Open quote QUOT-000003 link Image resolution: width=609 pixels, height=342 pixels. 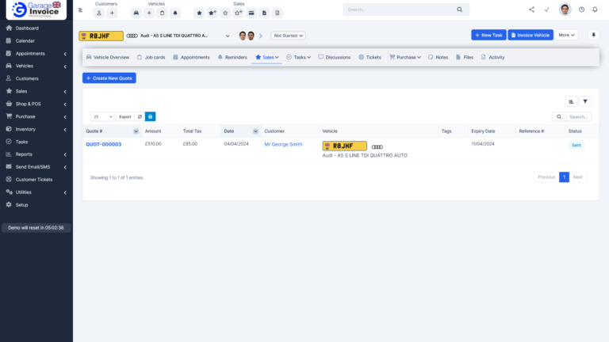pyautogui.click(x=103, y=144)
